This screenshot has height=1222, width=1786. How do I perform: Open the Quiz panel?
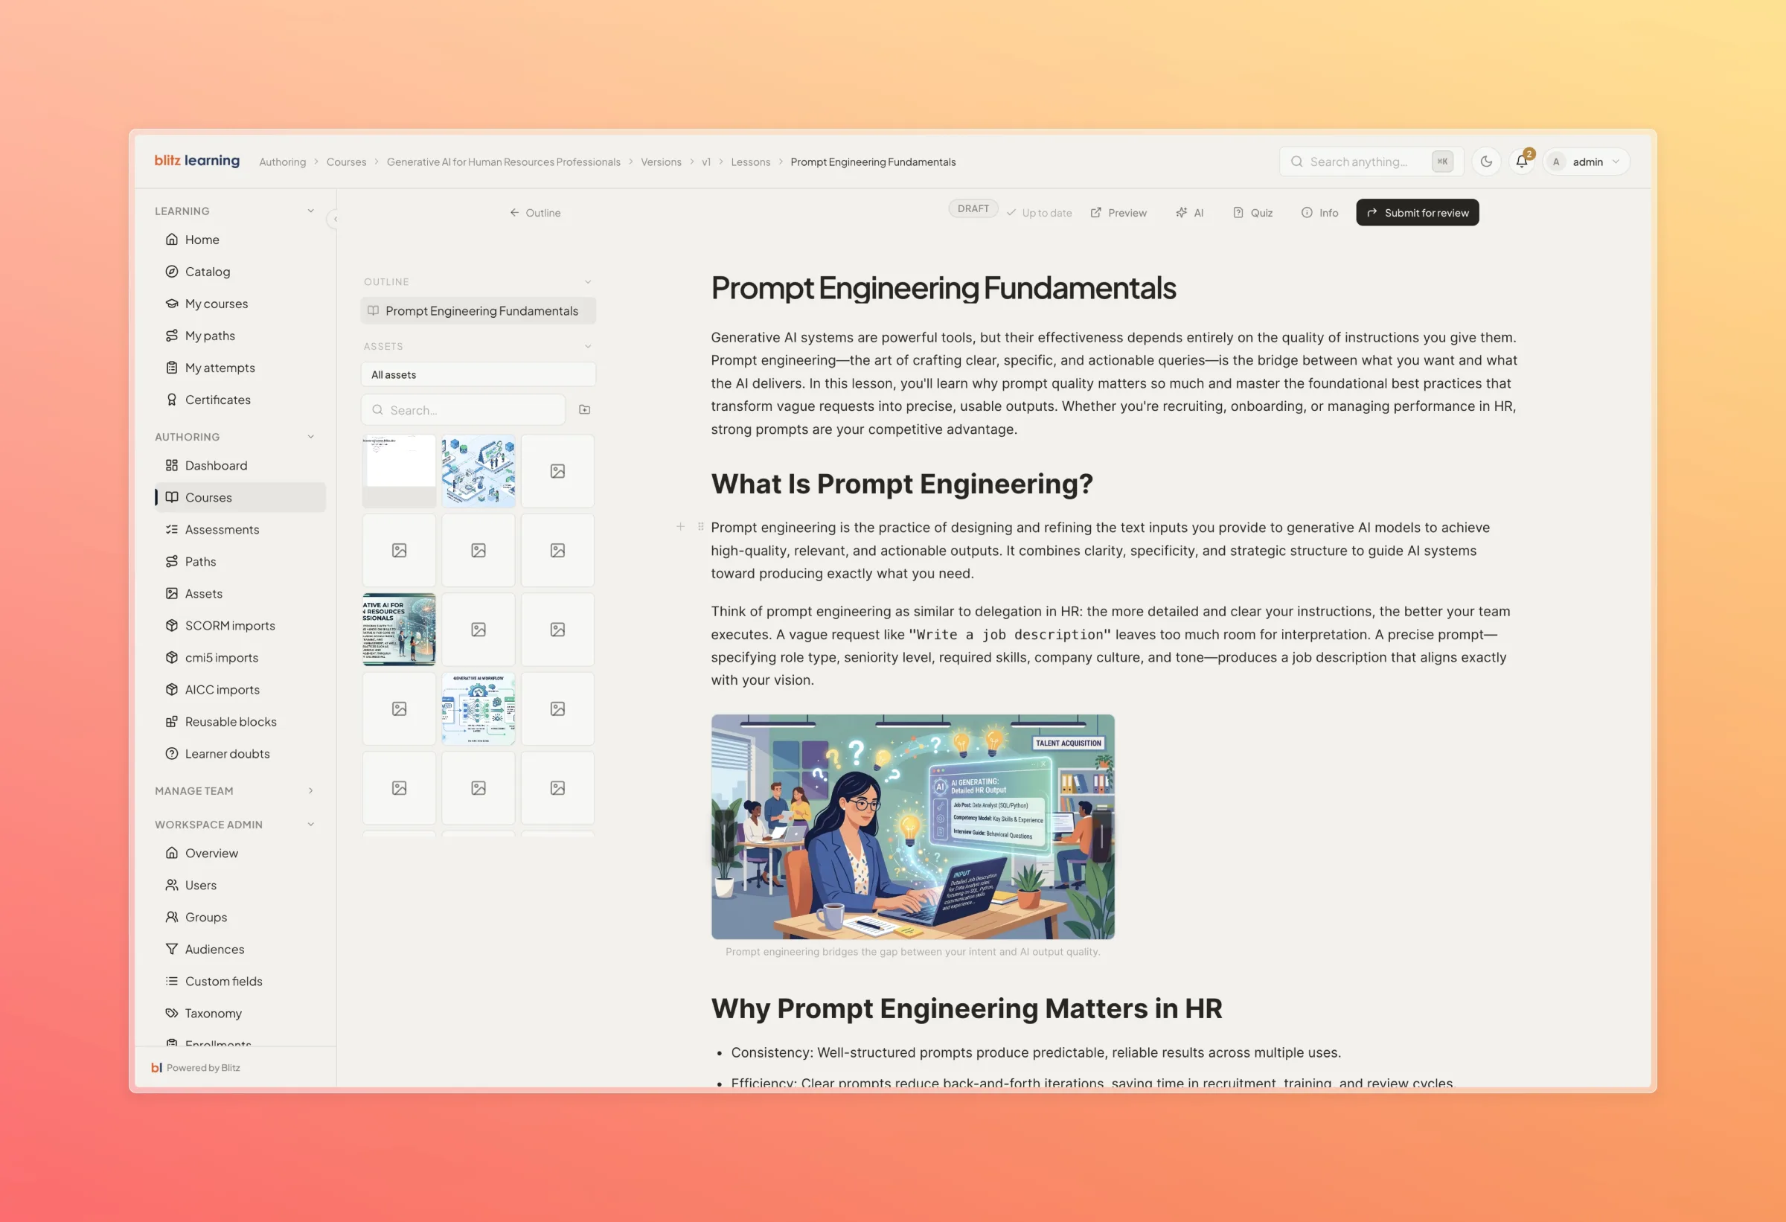pos(1252,213)
